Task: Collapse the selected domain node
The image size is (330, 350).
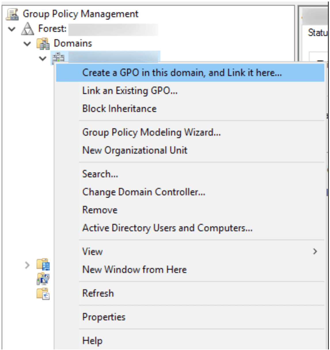Action: 43,59
